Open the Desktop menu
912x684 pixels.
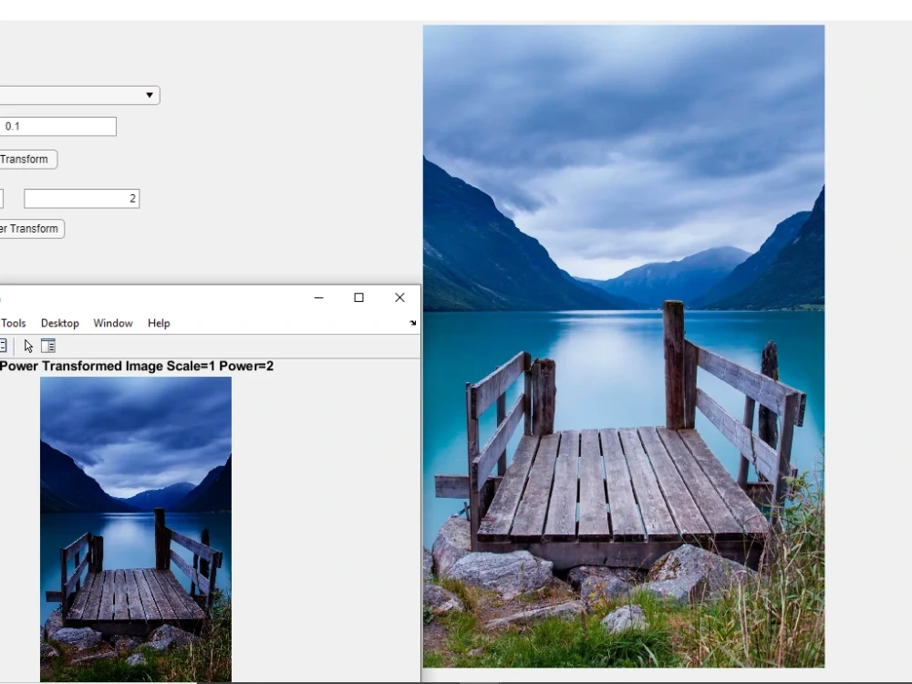(60, 323)
